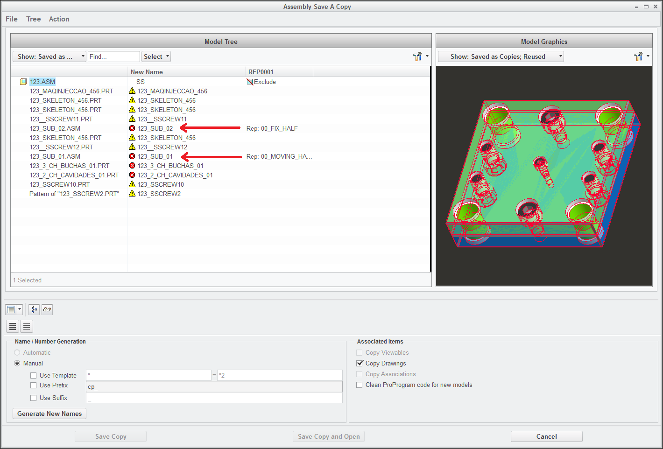
Task: Click error icon beside 123_2_CH_CAVIDADES_01
Action: 132,175
